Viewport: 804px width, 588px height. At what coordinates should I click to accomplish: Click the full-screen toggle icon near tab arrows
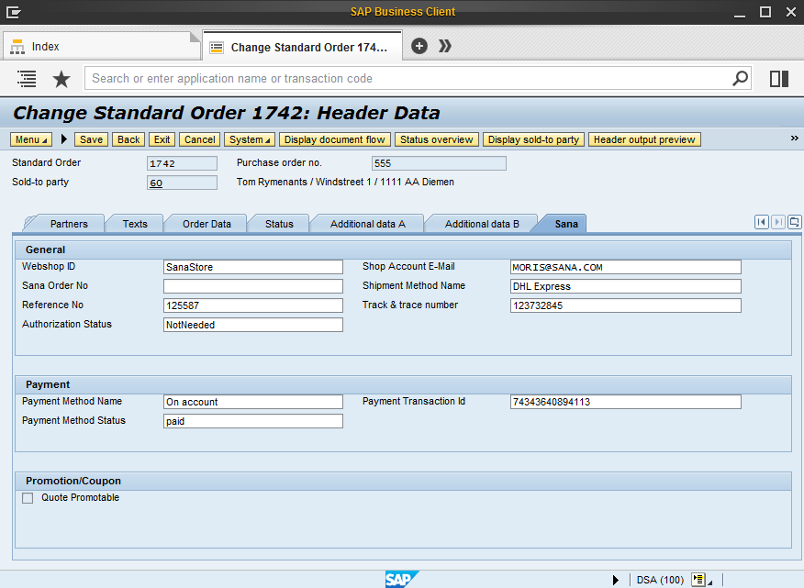coord(793,222)
